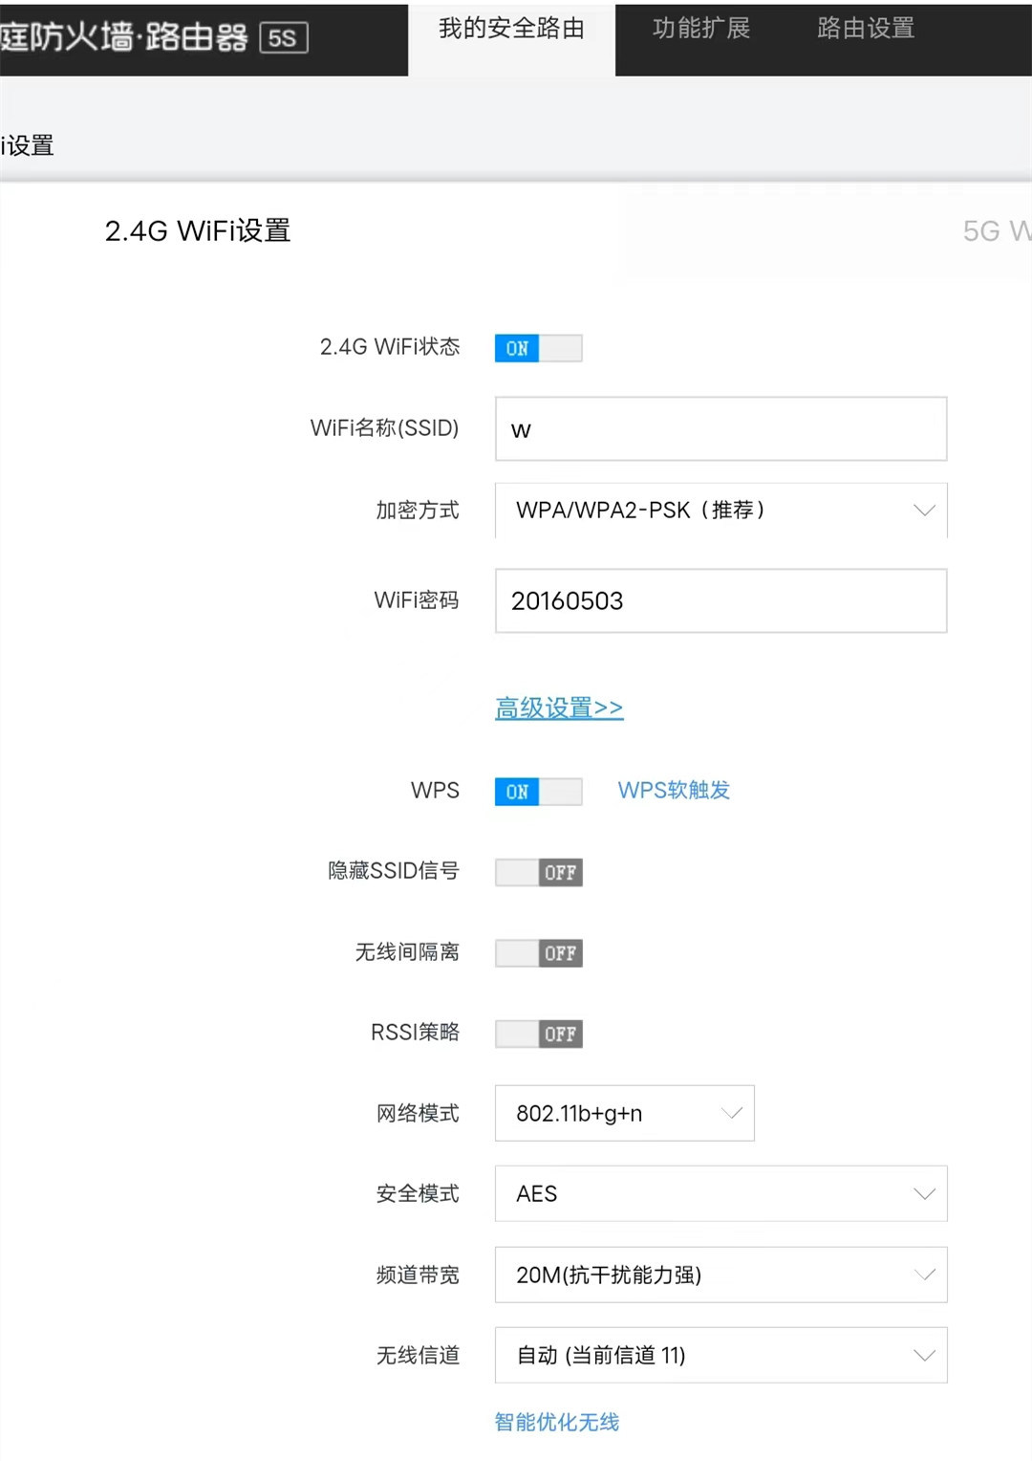Open the 安全模式 dropdown
The height and width of the screenshot is (1461, 1032).
[x=720, y=1194]
